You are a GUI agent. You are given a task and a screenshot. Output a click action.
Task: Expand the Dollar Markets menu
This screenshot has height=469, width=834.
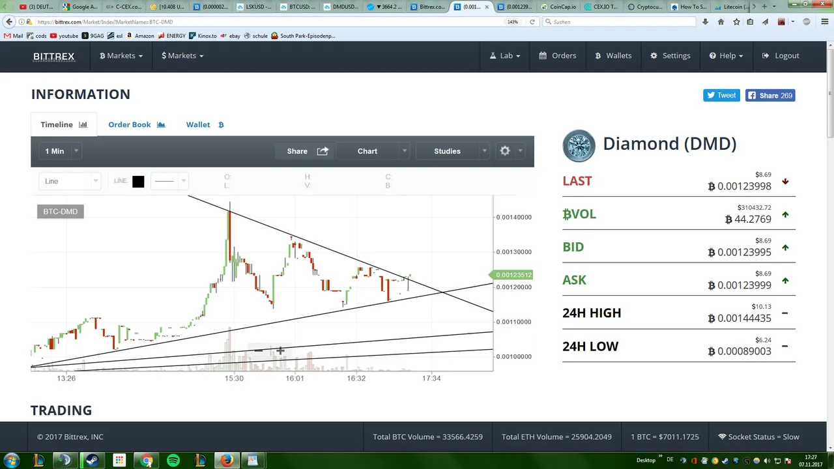(x=182, y=56)
